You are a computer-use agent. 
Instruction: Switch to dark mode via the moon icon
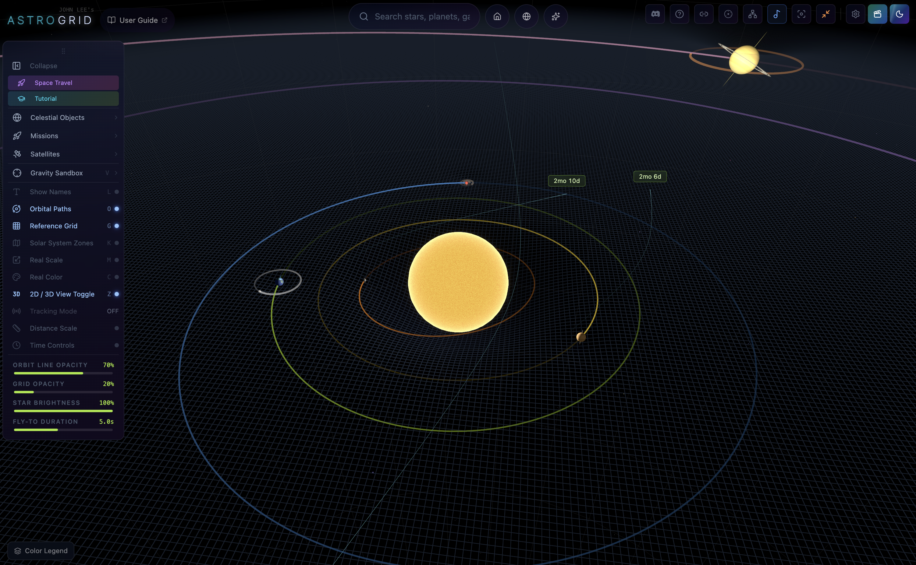click(x=900, y=14)
